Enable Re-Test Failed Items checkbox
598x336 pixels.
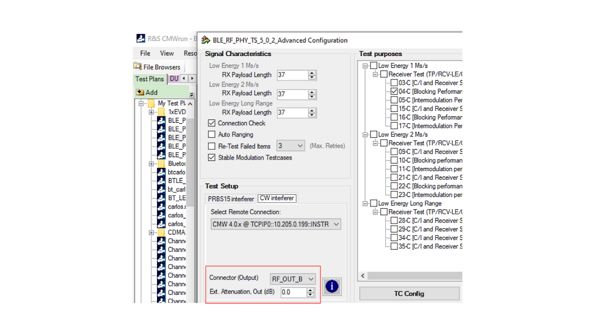click(212, 146)
